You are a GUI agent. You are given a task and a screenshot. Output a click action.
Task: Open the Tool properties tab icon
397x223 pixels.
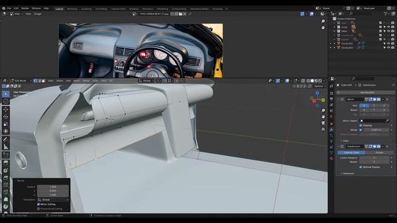tap(331, 86)
